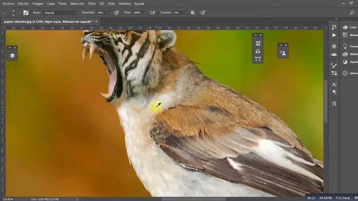This screenshot has height=201, width=358.
Task: Open the Ayuda menu
Action: (x=139, y=4)
